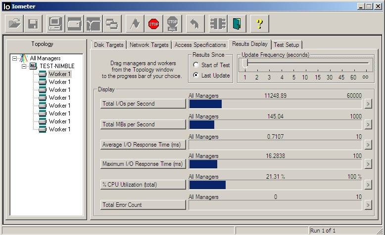385x235 pixels.
Task: Collapse the All Managers tree node
Action: [15, 58]
